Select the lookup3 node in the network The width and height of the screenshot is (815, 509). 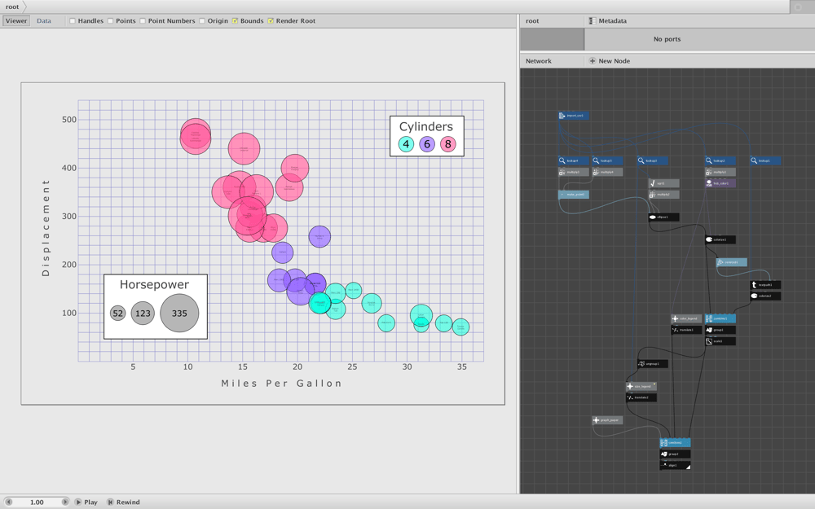652,161
